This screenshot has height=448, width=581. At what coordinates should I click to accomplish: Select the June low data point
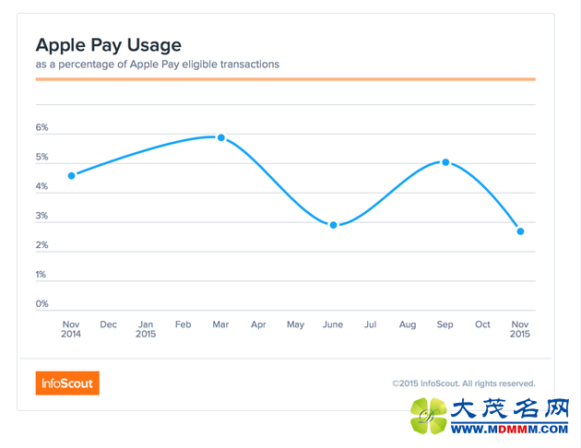click(333, 225)
